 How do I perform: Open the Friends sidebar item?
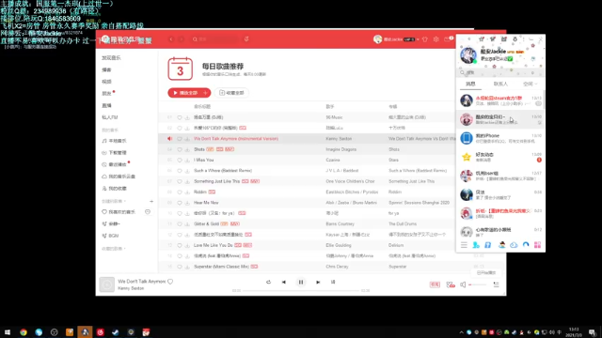106,94
